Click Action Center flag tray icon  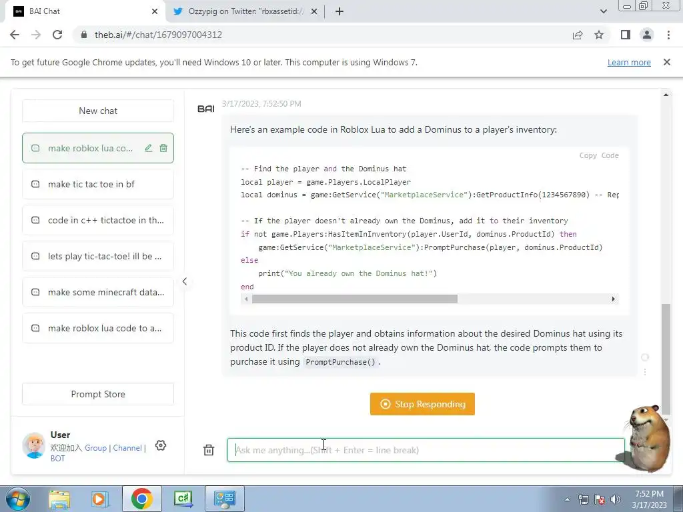pos(600,499)
